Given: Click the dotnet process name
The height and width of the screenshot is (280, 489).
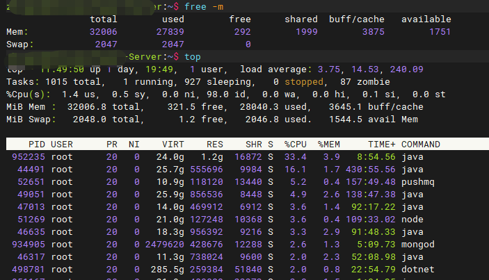Looking at the screenshot, I should coord(418,270).
